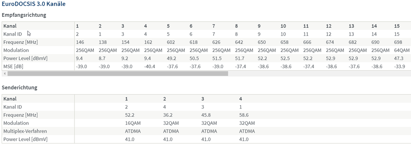Click Frequenz [MHz] label in Senderichtung table

pyautogui.click(x=21, y=115)
